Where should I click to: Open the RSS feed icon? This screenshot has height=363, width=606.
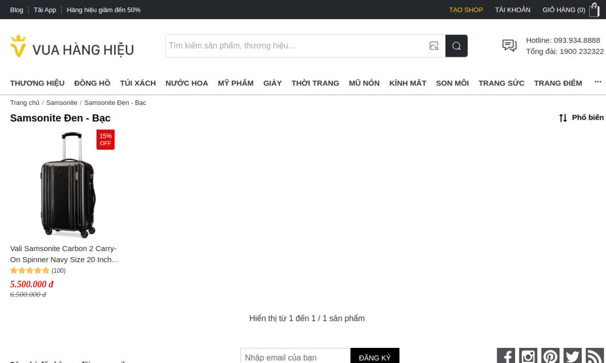click(595, 356)
